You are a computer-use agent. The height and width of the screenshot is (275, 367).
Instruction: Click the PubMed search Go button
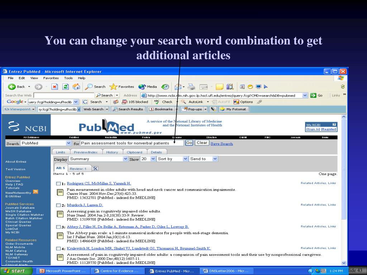tap(189, 143)
